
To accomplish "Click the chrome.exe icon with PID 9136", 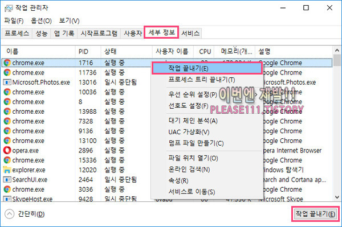I will coord(7,131).
